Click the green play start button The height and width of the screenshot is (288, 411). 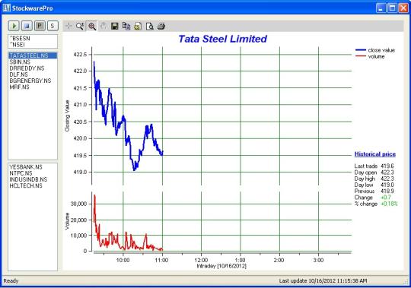14,26
